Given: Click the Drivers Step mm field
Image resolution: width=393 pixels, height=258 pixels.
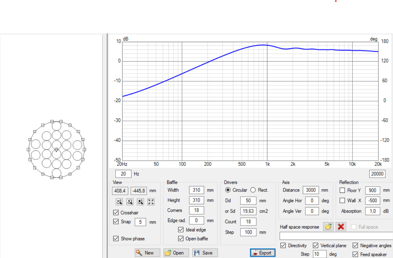Looking at the screenshot, I should [248, 232].
